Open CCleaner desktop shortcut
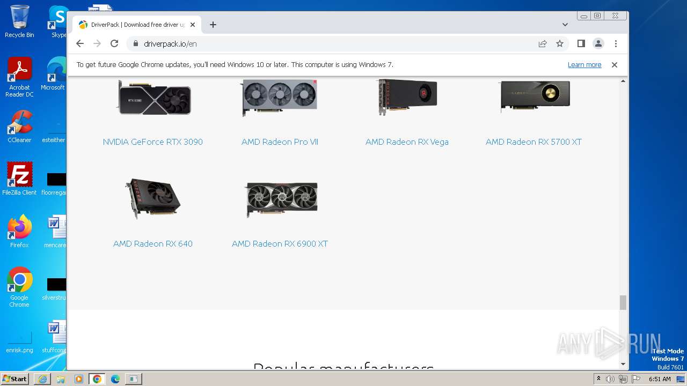Image resolution: width=687 pixels, height=386 pixels. pos(19,127)
